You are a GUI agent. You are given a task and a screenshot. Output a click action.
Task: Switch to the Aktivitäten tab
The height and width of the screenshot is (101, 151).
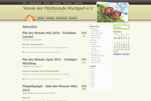pos(50,18)
